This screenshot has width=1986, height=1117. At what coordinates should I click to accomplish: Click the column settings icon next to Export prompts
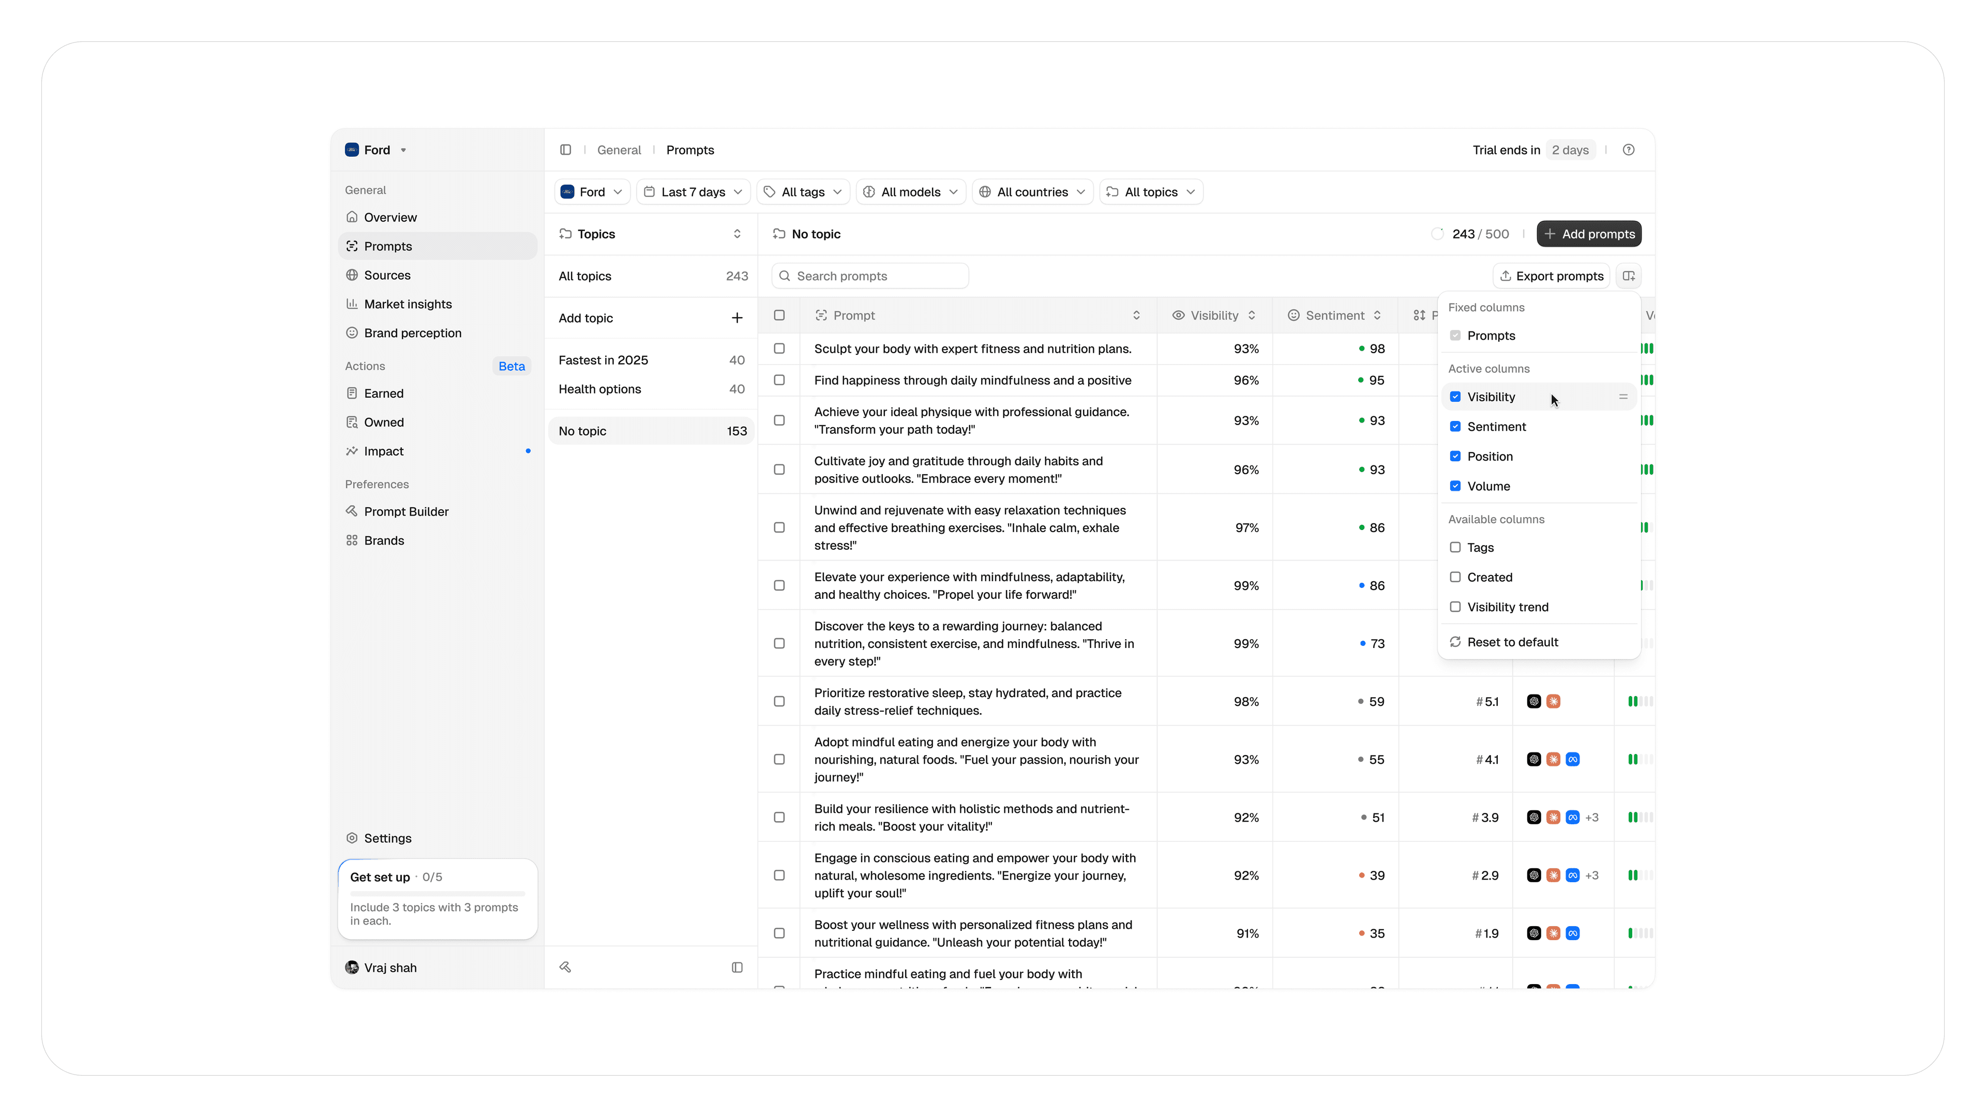[1628, 276]
